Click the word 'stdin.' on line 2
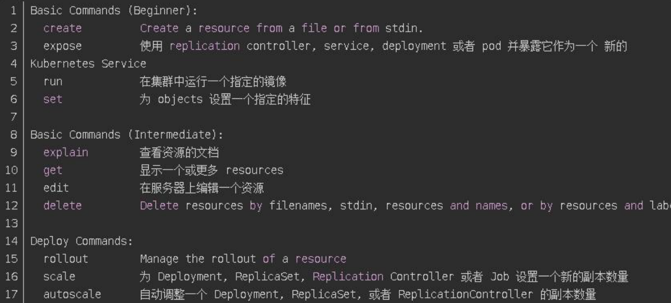671x303 pixels. [x=404, y=29]
